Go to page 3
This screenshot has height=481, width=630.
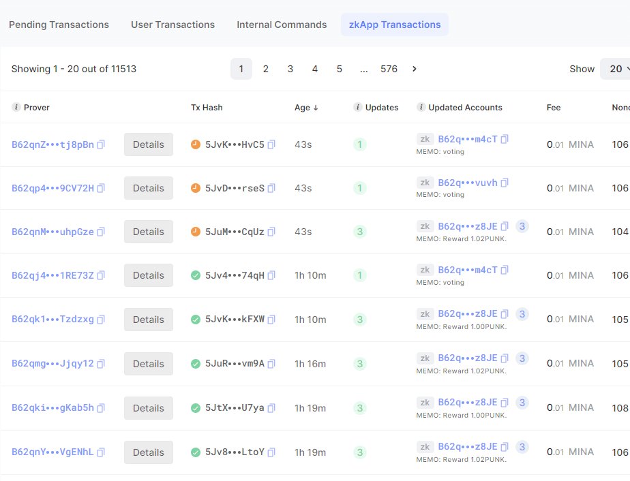click(290, 69)
